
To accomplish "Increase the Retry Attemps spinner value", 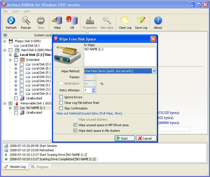I will pyautogui.click(x=94, y=89).
